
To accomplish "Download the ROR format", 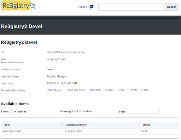I will [145, 90].
